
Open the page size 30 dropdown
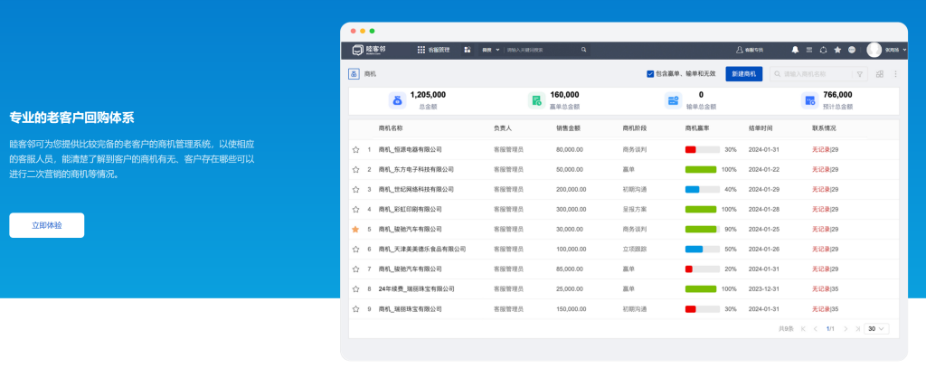(x=876, y=328)
